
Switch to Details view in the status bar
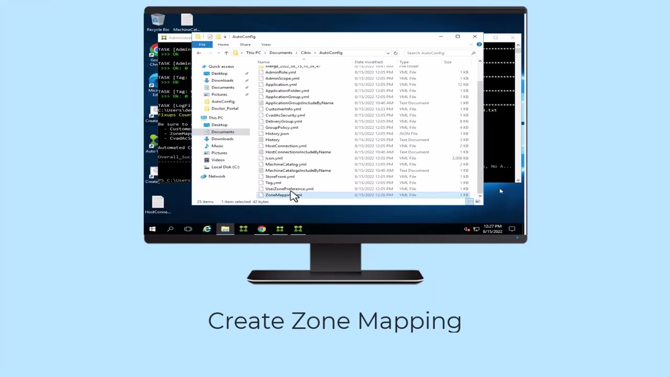(469, 202)
